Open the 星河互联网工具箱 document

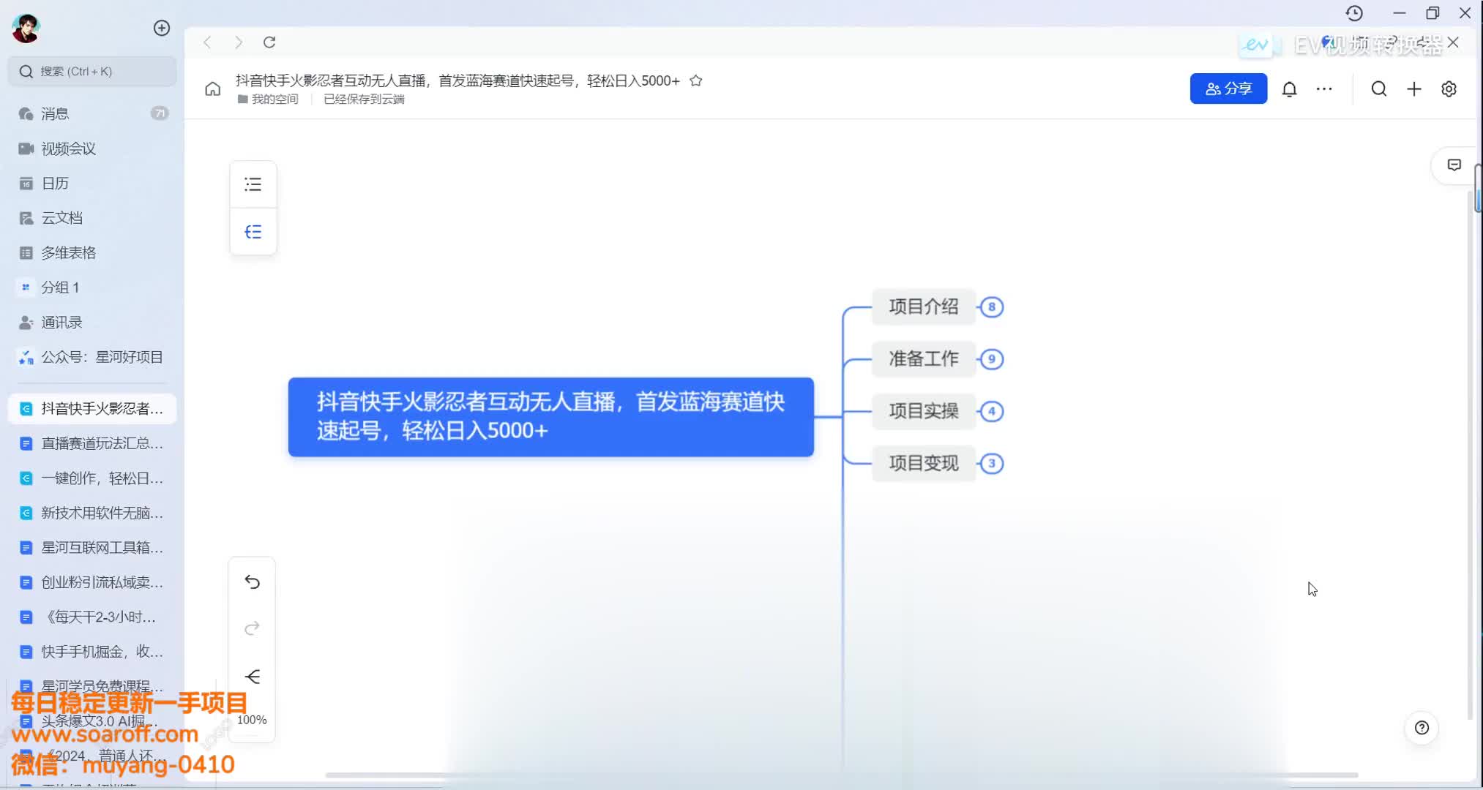pos(92,547)
